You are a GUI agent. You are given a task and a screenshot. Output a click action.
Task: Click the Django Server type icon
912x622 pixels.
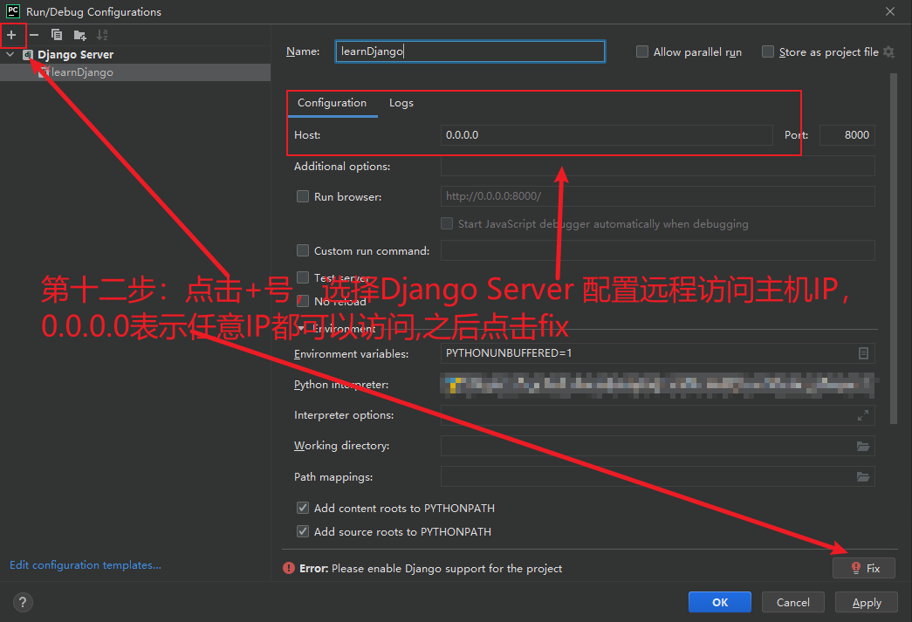pos(27,55)
